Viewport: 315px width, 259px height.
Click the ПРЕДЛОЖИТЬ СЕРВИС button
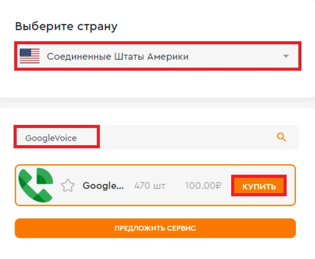(x=155, y=228)
